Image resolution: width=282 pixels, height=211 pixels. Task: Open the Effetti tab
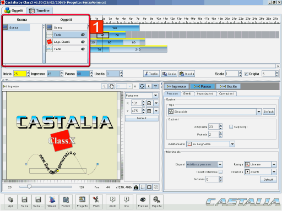(x=187, y=93)
